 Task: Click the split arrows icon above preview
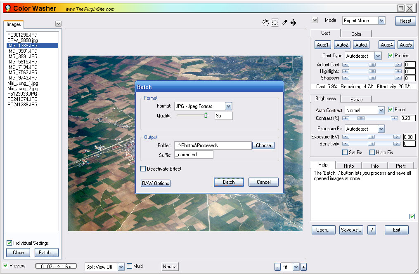click(293, 23)
